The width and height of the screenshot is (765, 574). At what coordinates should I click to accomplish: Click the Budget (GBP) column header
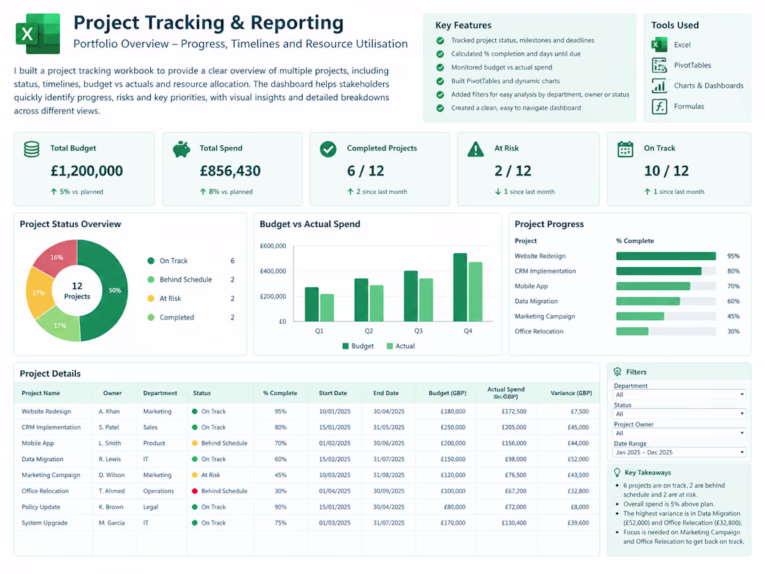click(x=447, y=393)
